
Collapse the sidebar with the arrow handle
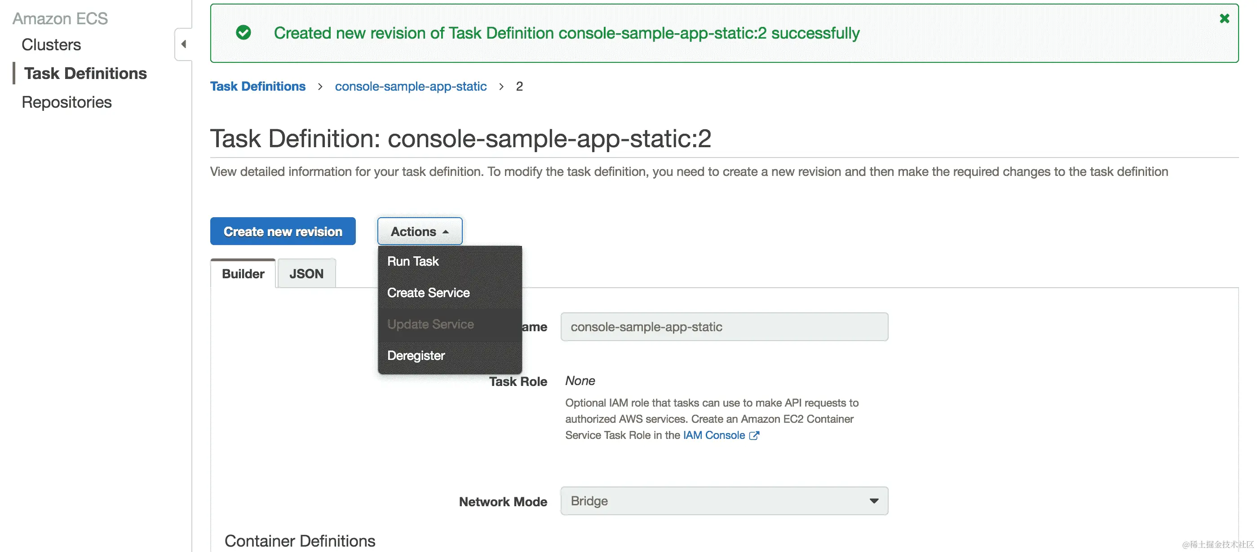(x=183, y=44)
